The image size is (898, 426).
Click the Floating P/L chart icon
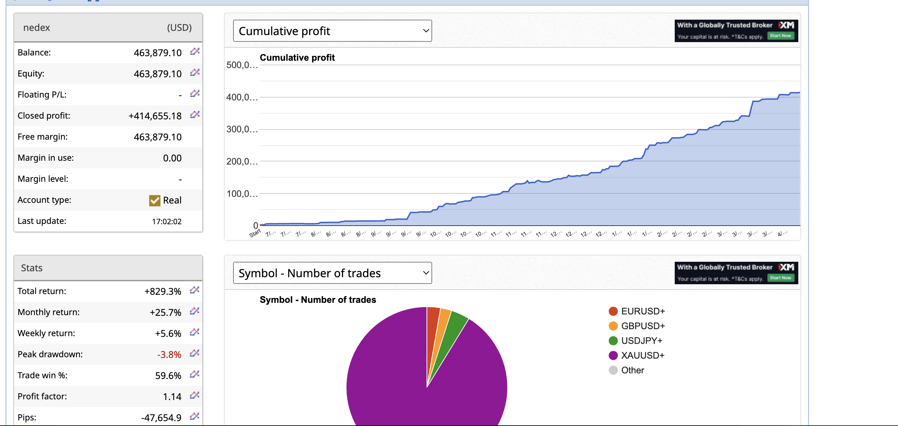[194, 94]
